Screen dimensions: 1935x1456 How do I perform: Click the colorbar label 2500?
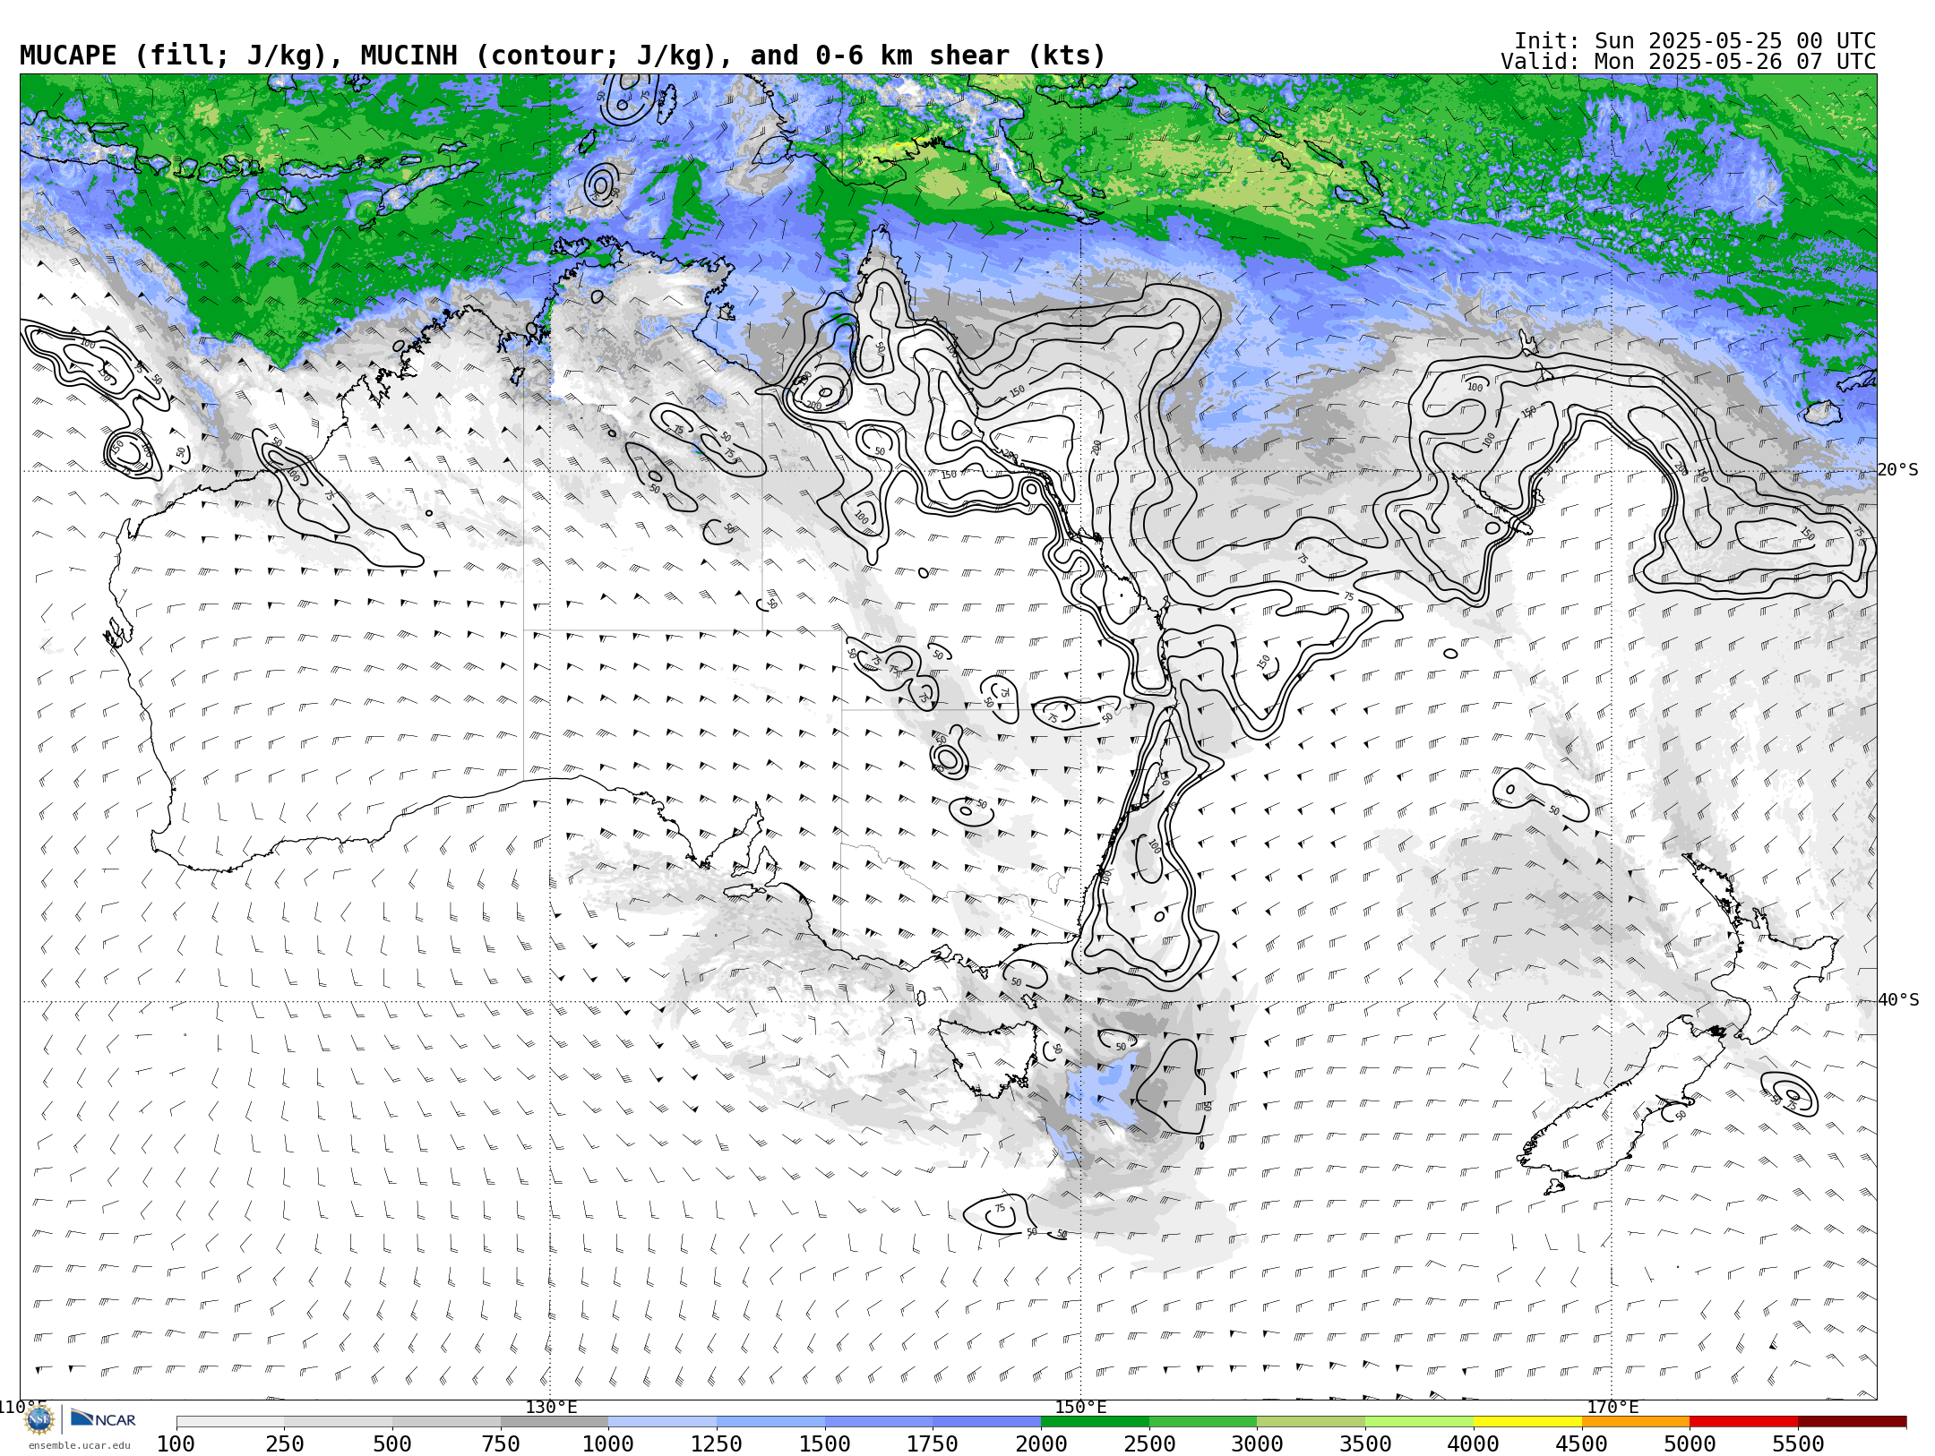(1149, 1443)
